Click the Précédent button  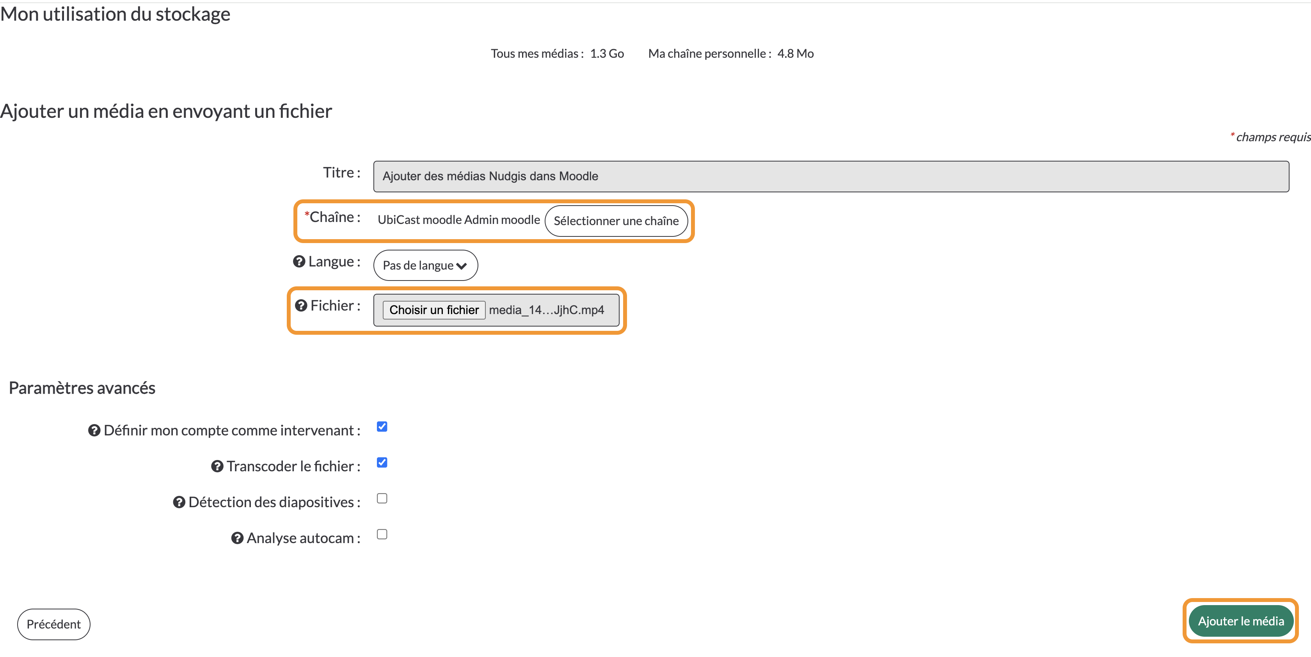coord(53,625)
